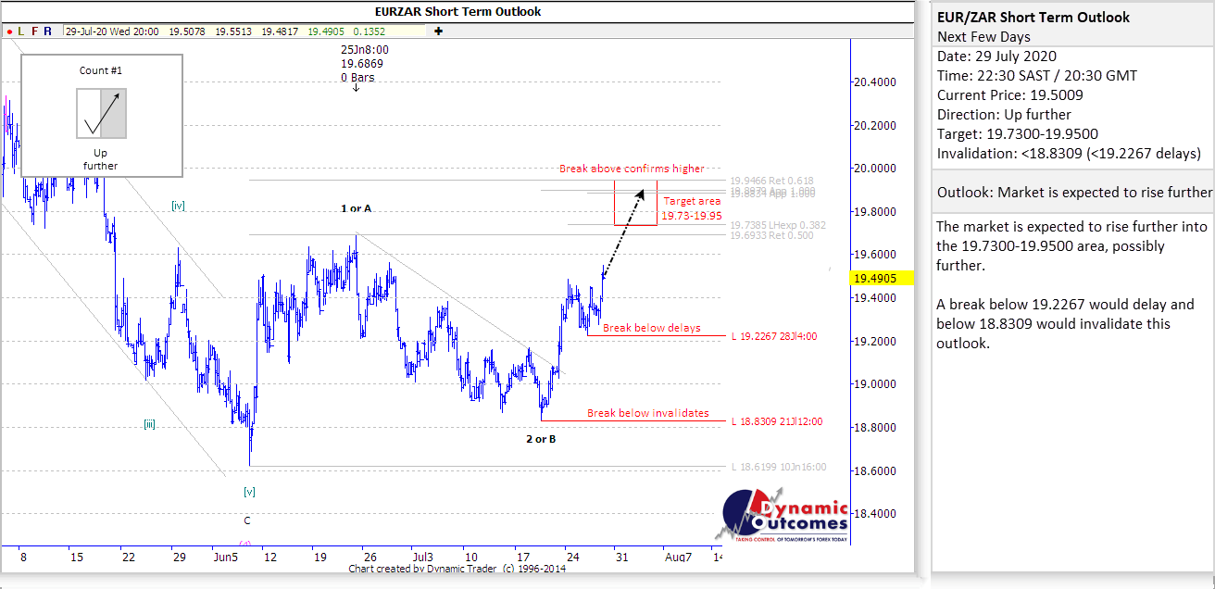Image resolution: width=1215 pixels, height=589 pixels.
Task: Click the Count #1 up-arrow thumbnail
Action: click(x=101, y=113)
